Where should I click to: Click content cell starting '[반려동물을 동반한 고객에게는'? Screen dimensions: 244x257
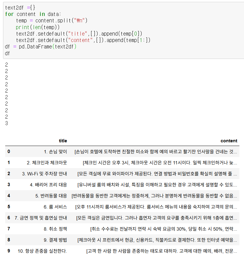[x=154, y=196]
